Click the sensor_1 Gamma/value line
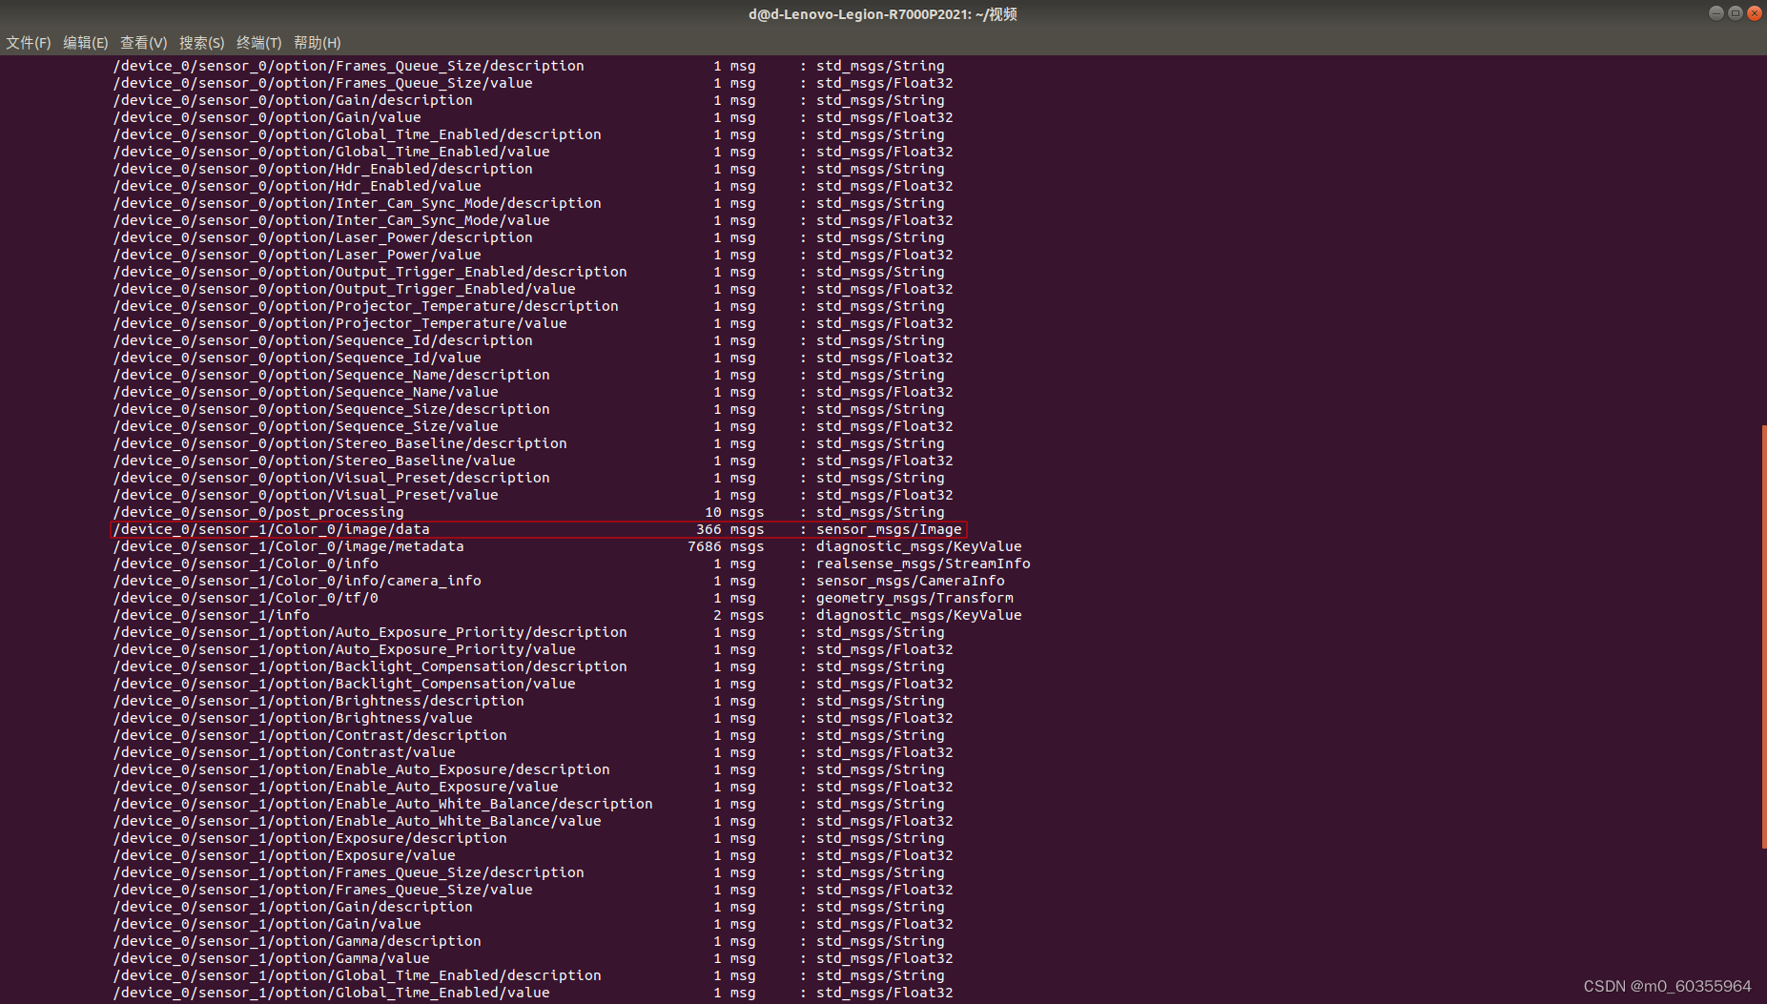Viewport: 1767px width, 1004px height. click(533, 958)
